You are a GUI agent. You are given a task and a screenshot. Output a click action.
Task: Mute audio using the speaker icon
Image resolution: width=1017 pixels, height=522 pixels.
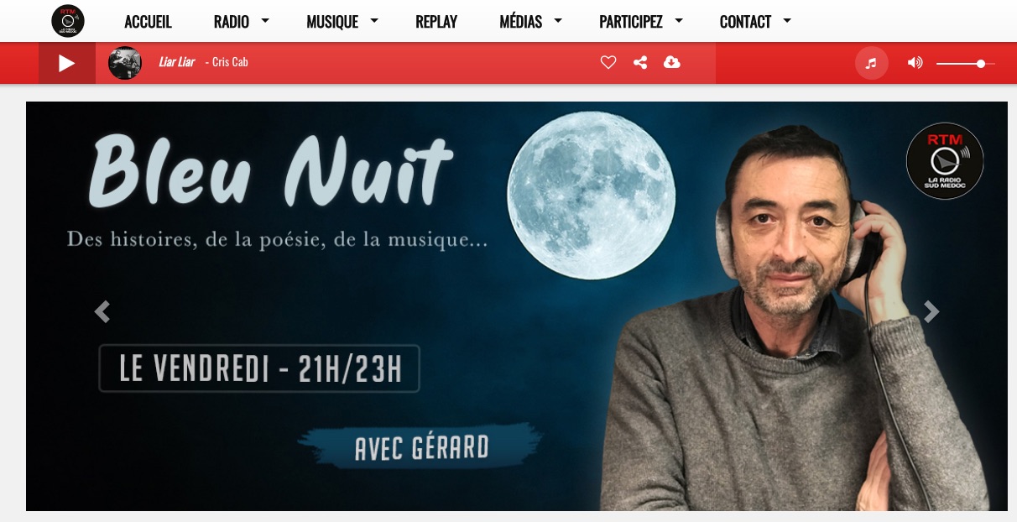point(915,63)
